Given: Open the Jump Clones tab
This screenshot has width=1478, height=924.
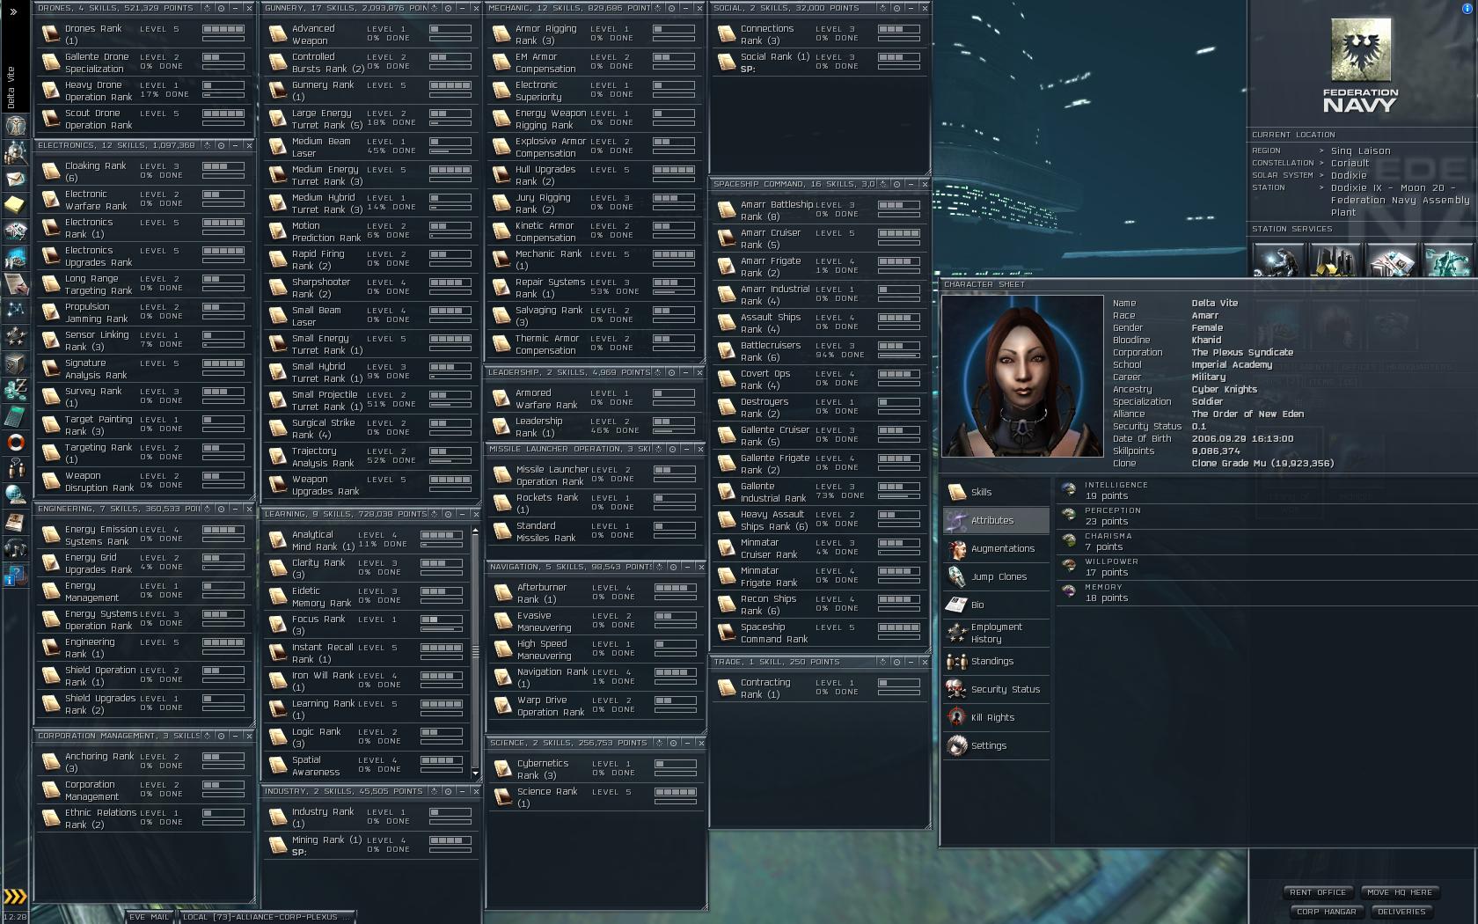Looking at the screenshot, I should click(x=997, y=577).
